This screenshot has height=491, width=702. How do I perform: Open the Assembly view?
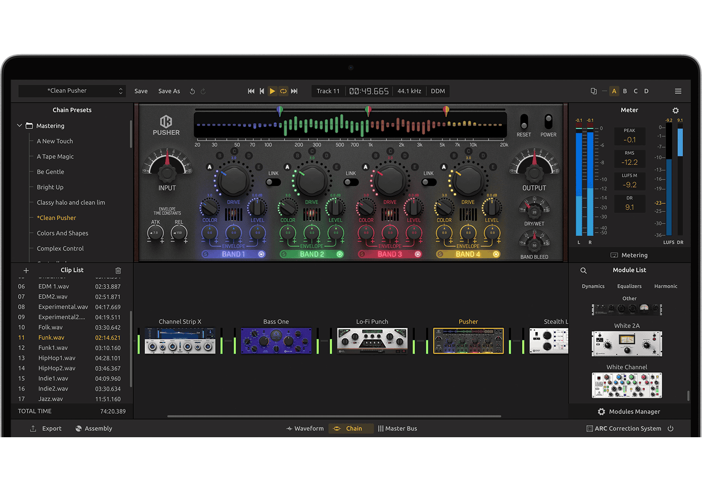[94, 428]
